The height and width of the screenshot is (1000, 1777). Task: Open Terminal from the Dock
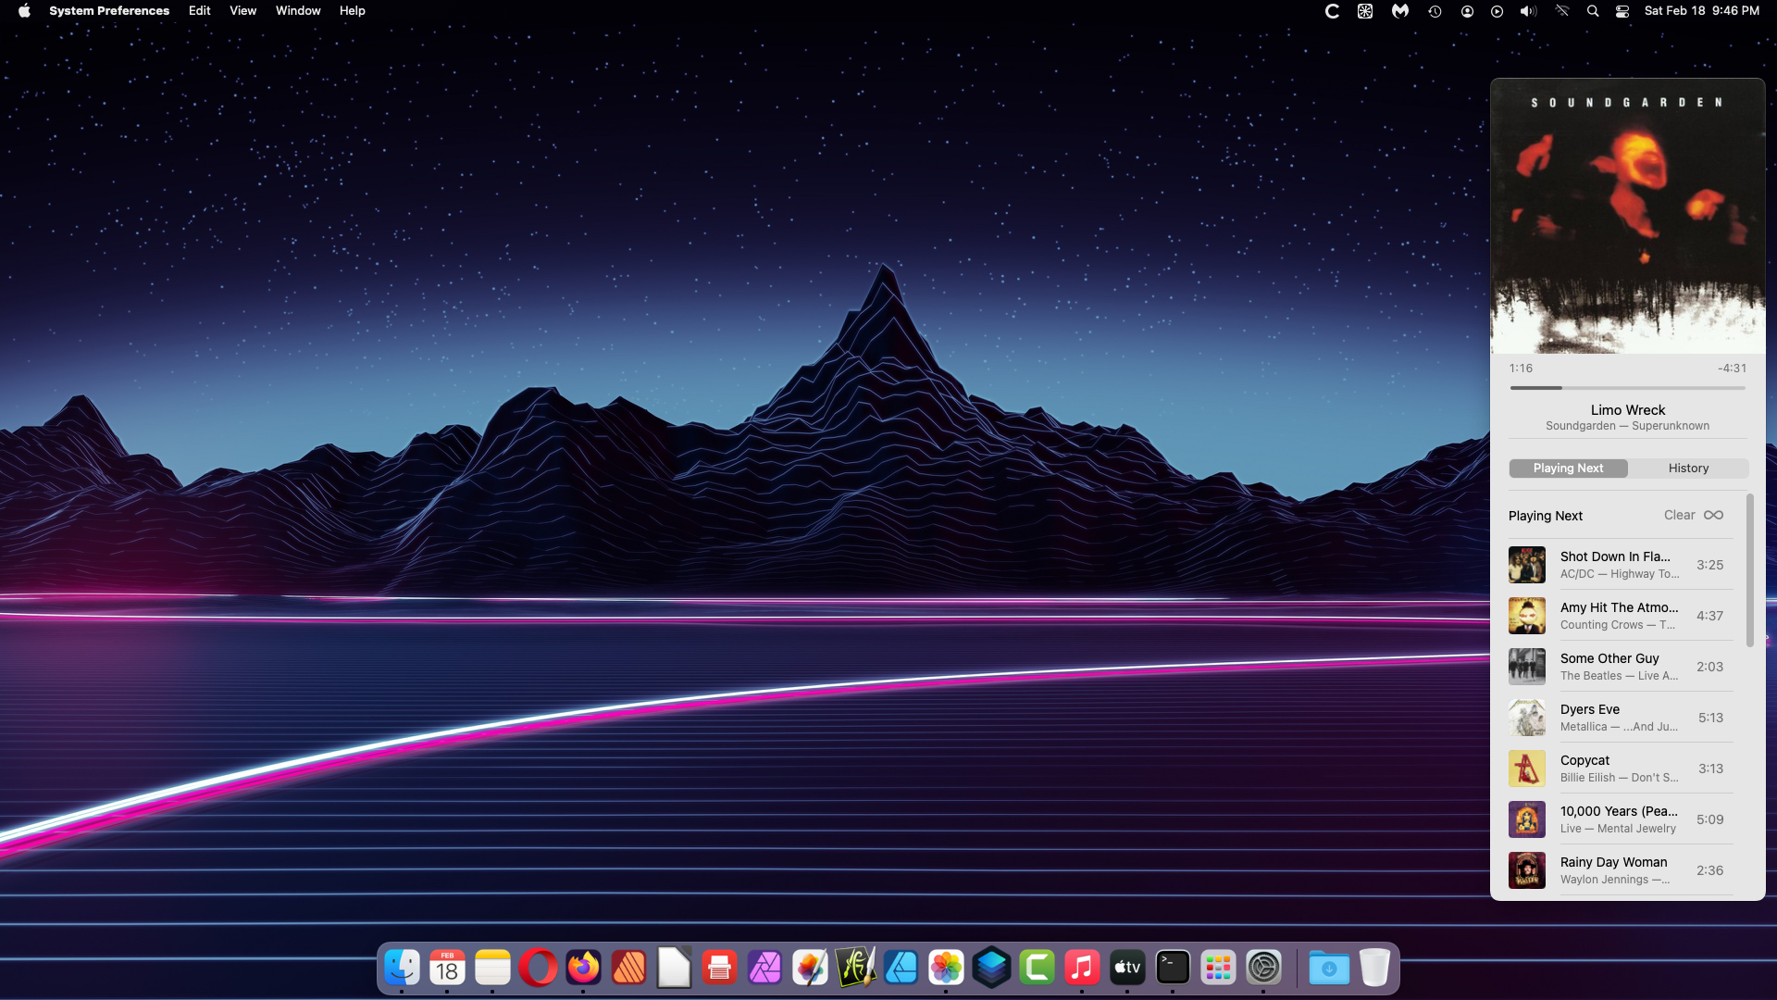pyautogui.click(x=1173, y=968)
